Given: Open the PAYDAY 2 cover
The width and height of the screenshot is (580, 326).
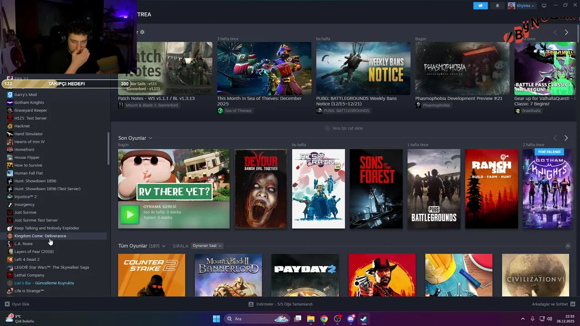Looking at the screenshot, I should (305, 275).
